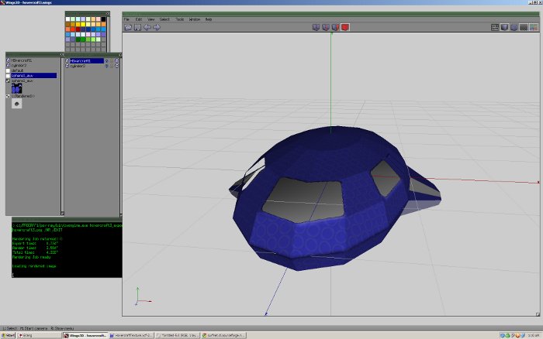Image resolution: width=543 pixels, height=339 pixels.
Task: Select face selection mode cube icon
Action: pyautogui.click(x=335, y=27)
